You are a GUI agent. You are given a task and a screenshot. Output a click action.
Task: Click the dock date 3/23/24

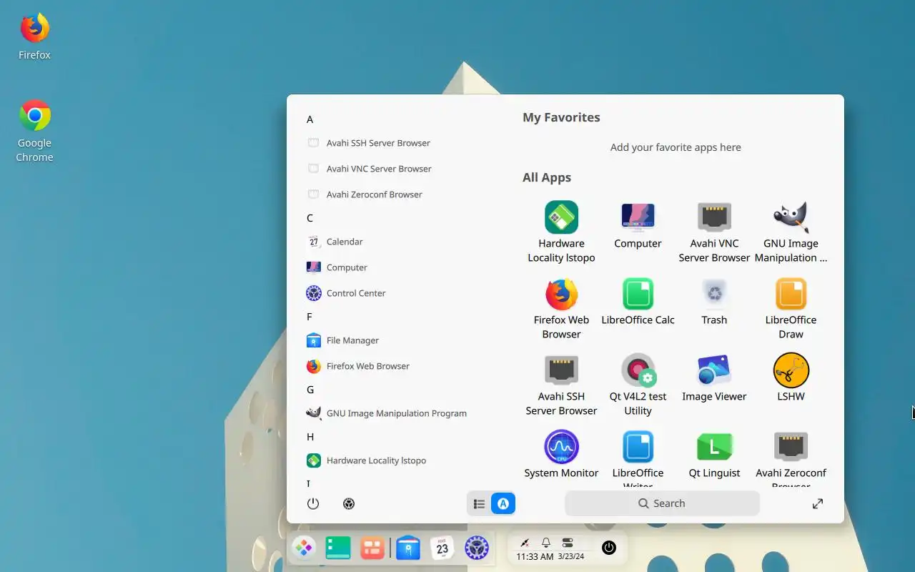pos(571,556)
